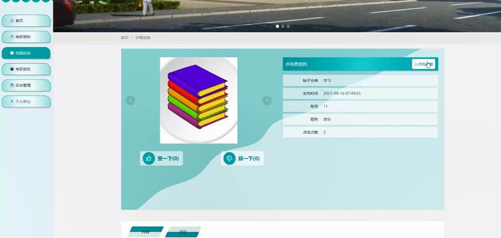The image size is (501, 238).
Task: Click the 发布时间 field label
Action: click(x=311, y=94)
